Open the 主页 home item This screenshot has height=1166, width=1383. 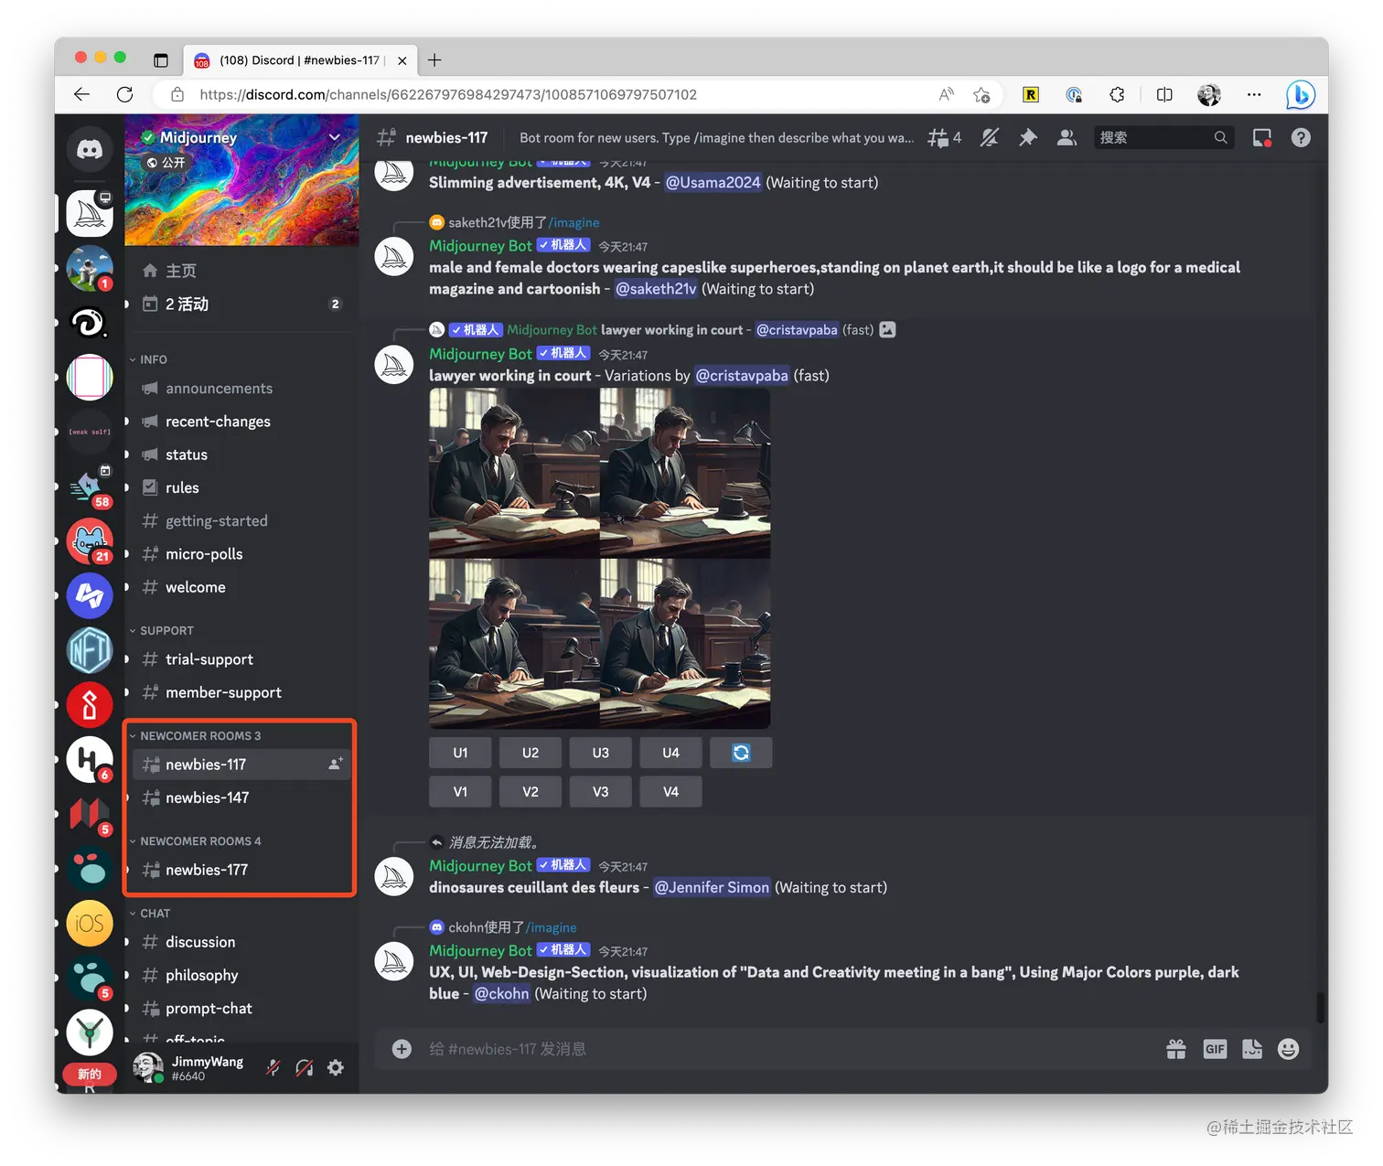(x=242, y=271)
